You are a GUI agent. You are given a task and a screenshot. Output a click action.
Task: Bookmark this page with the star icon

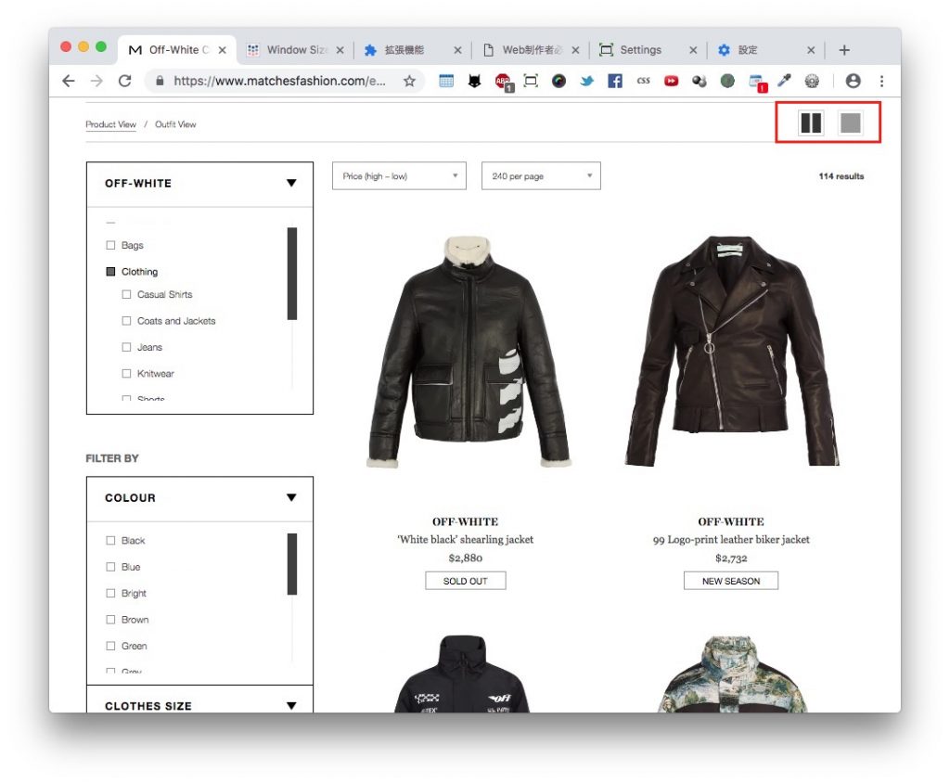409,81
